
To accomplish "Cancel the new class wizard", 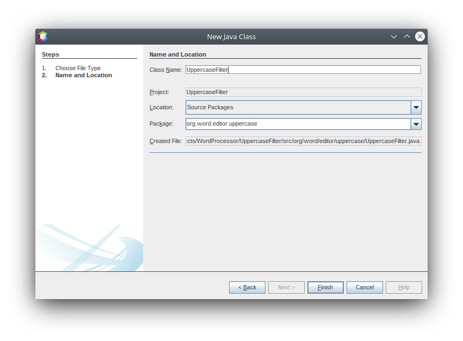I will coord(365,287).
